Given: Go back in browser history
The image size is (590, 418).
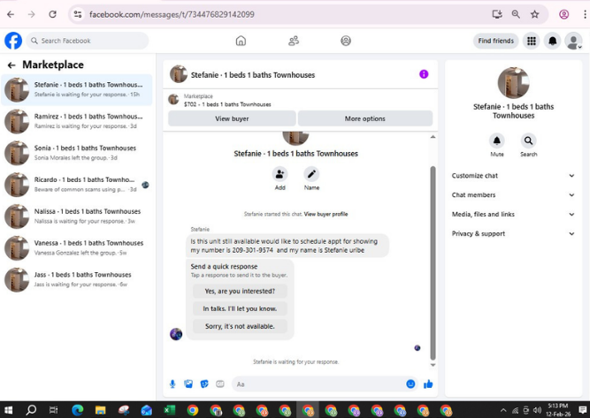Looking at the screenshot, I should point(11,14).
